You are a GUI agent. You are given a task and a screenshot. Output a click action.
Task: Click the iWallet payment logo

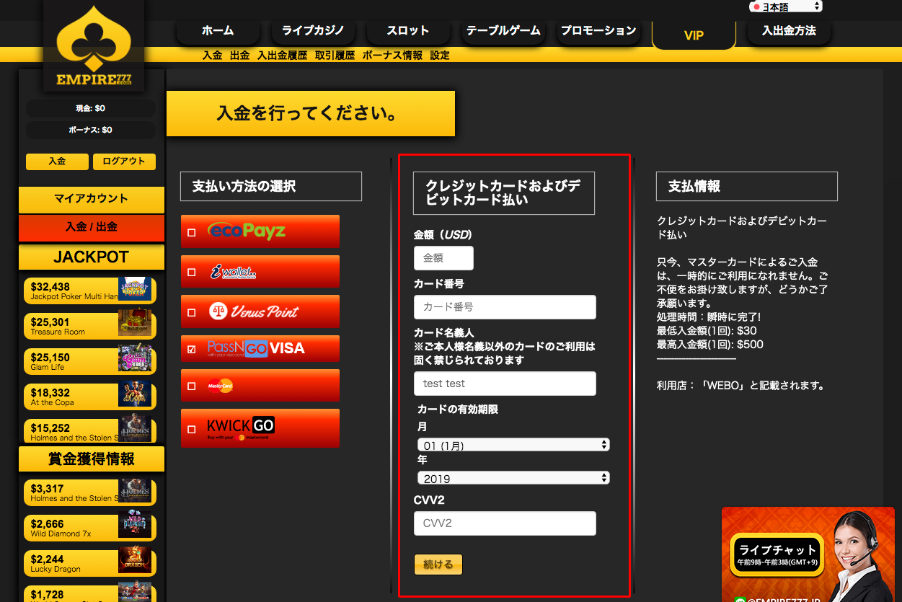click(x=233, y=271)
